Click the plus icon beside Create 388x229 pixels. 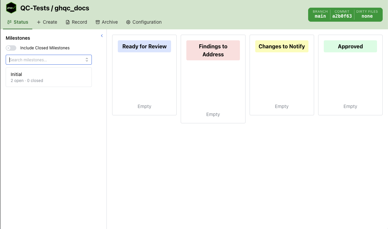tap(39, 22)
